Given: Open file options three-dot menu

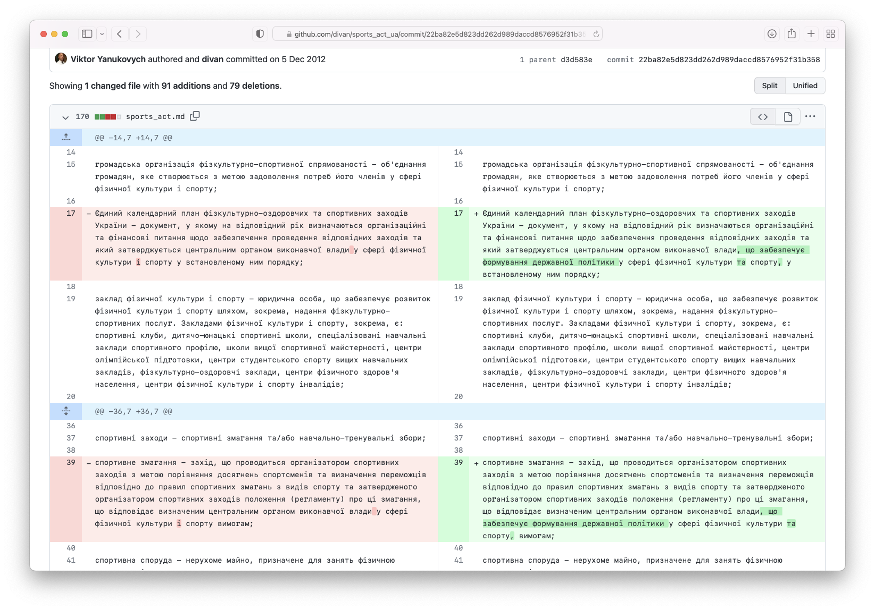Looking at the screenshot, I should coord(810,116).
